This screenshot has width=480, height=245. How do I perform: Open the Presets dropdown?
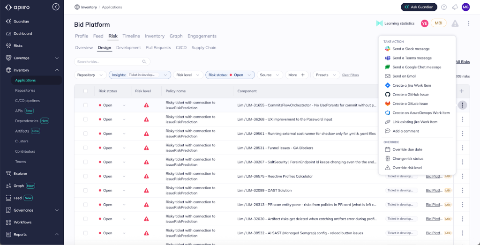(326, 75)
